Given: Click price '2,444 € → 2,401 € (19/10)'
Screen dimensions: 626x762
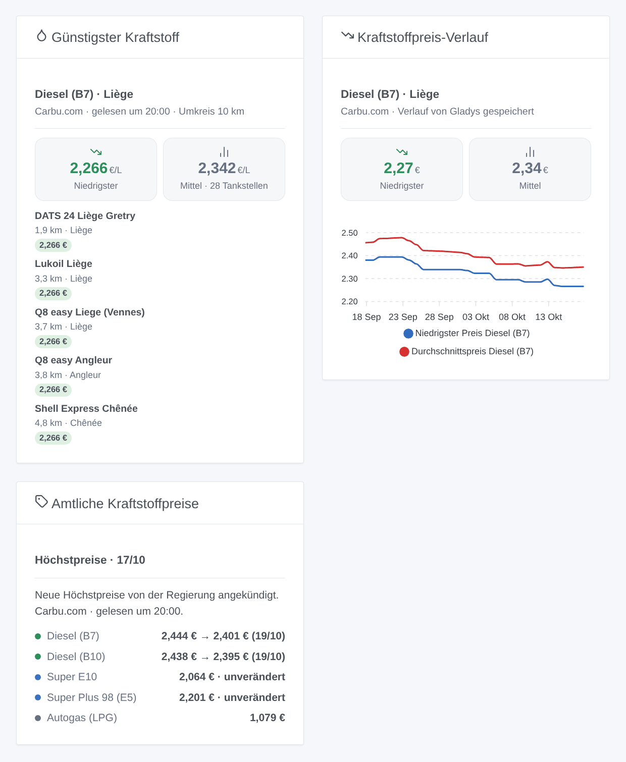Looking at the screenshot, I should [223, 636].
